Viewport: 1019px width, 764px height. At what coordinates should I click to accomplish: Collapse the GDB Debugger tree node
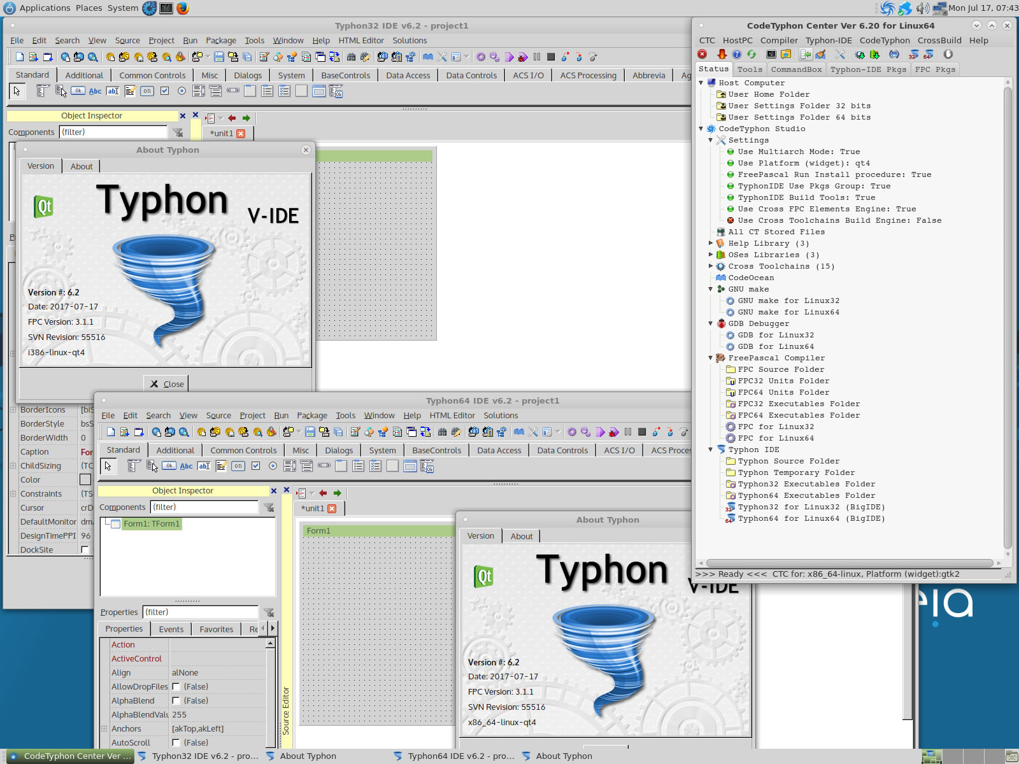(x=711, y=323)
